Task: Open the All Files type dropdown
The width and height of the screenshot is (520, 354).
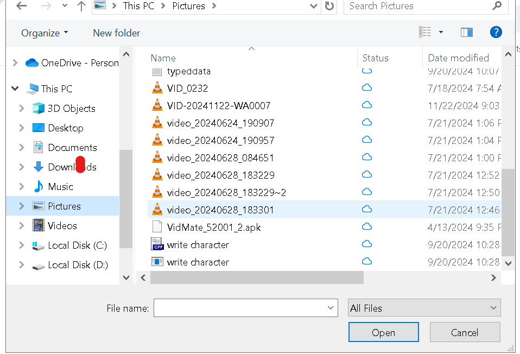Action: (424, 308)
